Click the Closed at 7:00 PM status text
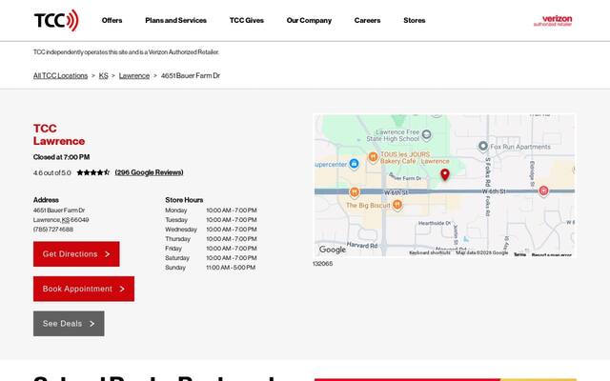Screen dimensions: 610x381 coord(61,157)
